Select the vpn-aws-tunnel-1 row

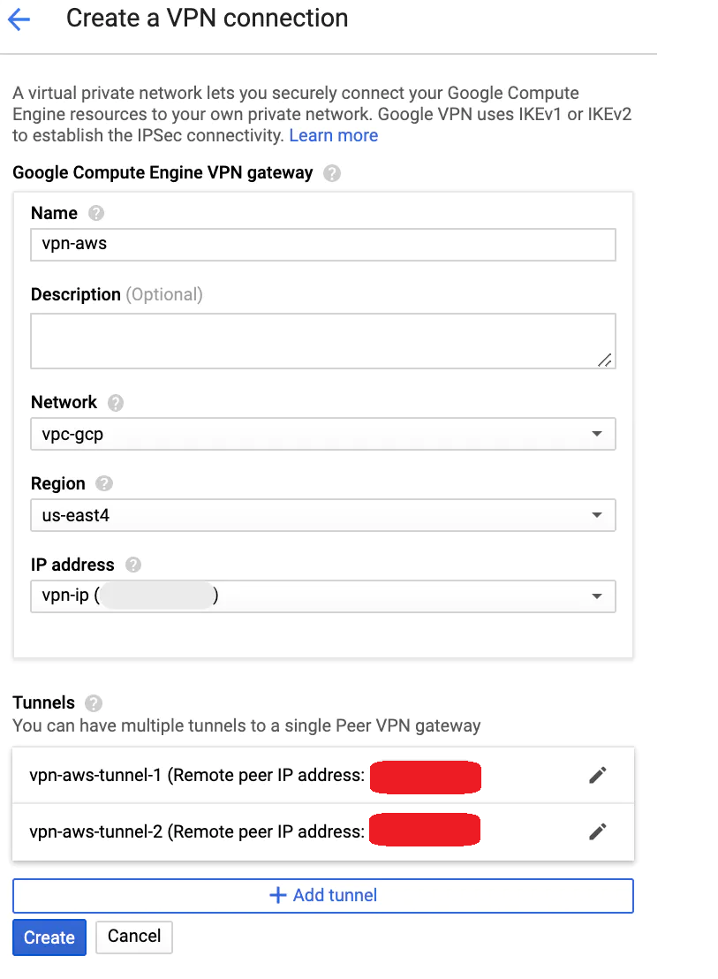point(265,775)
